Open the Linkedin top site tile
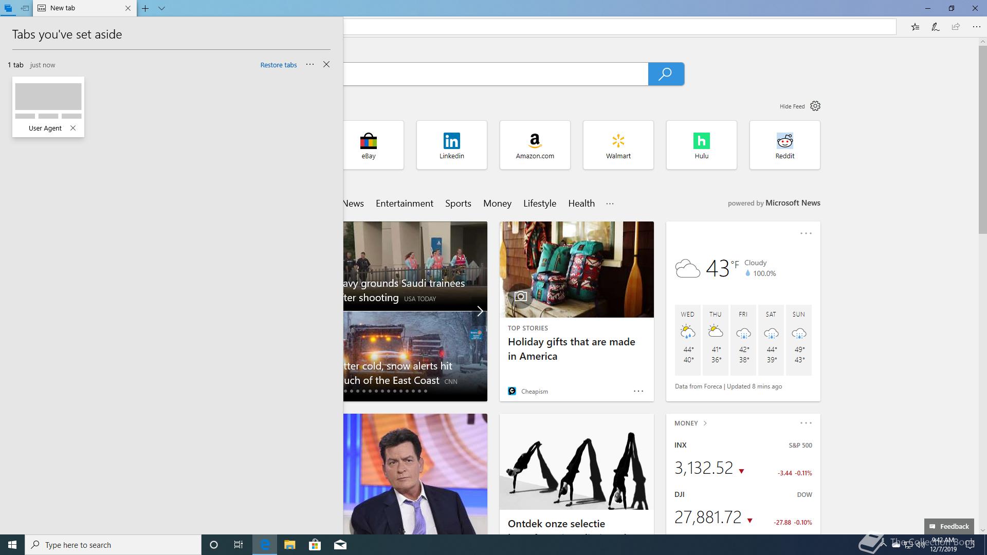Screen dimensions: 987x555 coord(452,145)
